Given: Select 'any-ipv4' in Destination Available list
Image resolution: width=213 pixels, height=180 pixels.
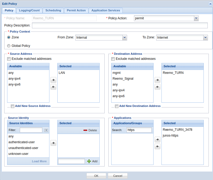Looking at the screenshot, I should (132, 90).
